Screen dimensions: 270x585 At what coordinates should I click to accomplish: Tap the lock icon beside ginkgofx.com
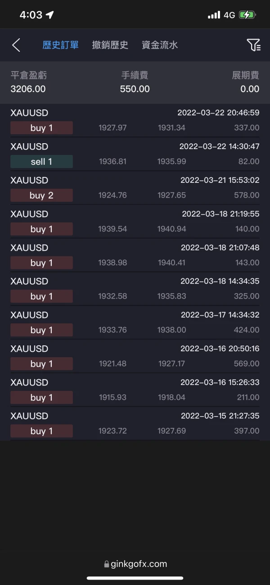point(107,564)
